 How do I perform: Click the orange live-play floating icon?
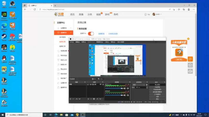(190, 59)
